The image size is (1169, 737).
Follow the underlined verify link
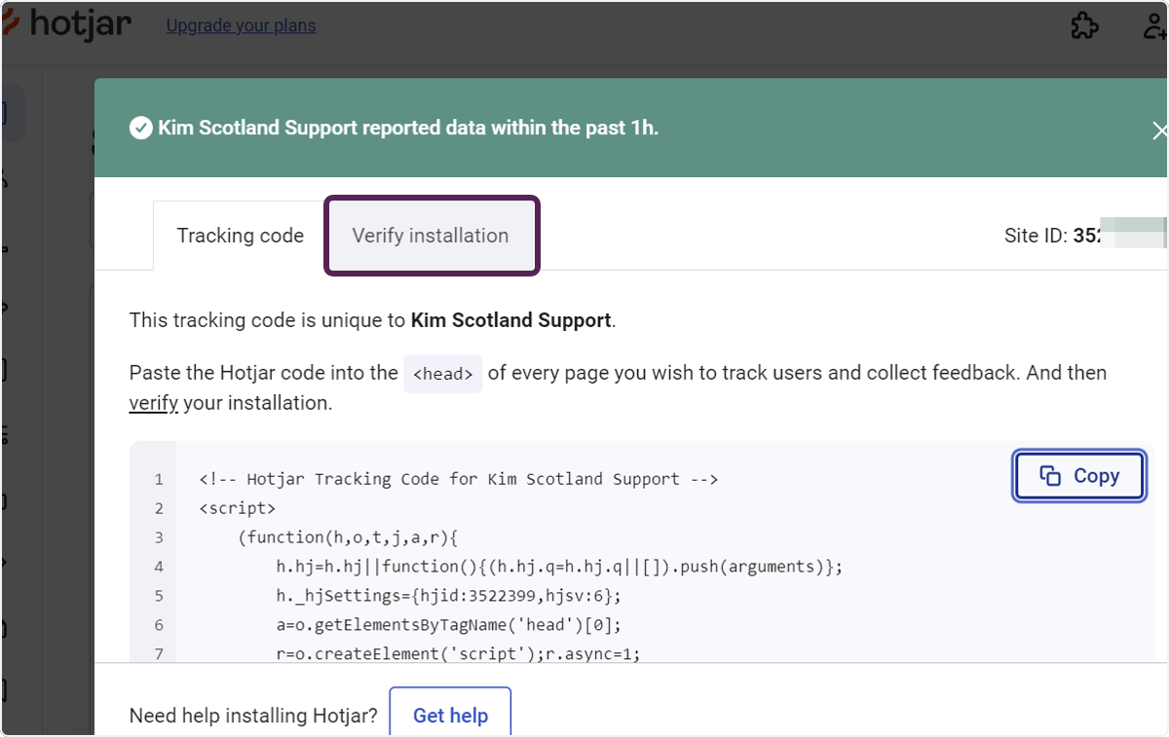pos(153,403)
